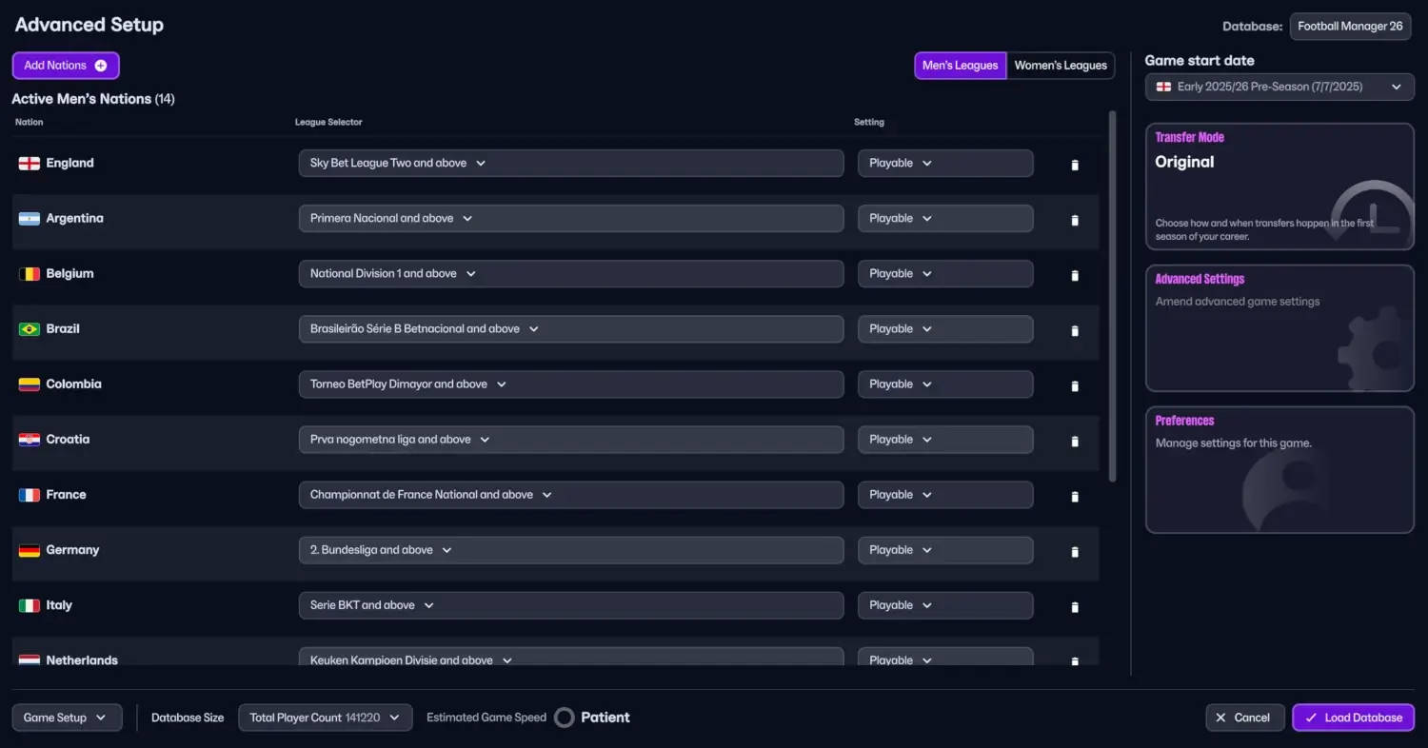Open Argentina Primera Nacional league dropdown

pos(571,218)
